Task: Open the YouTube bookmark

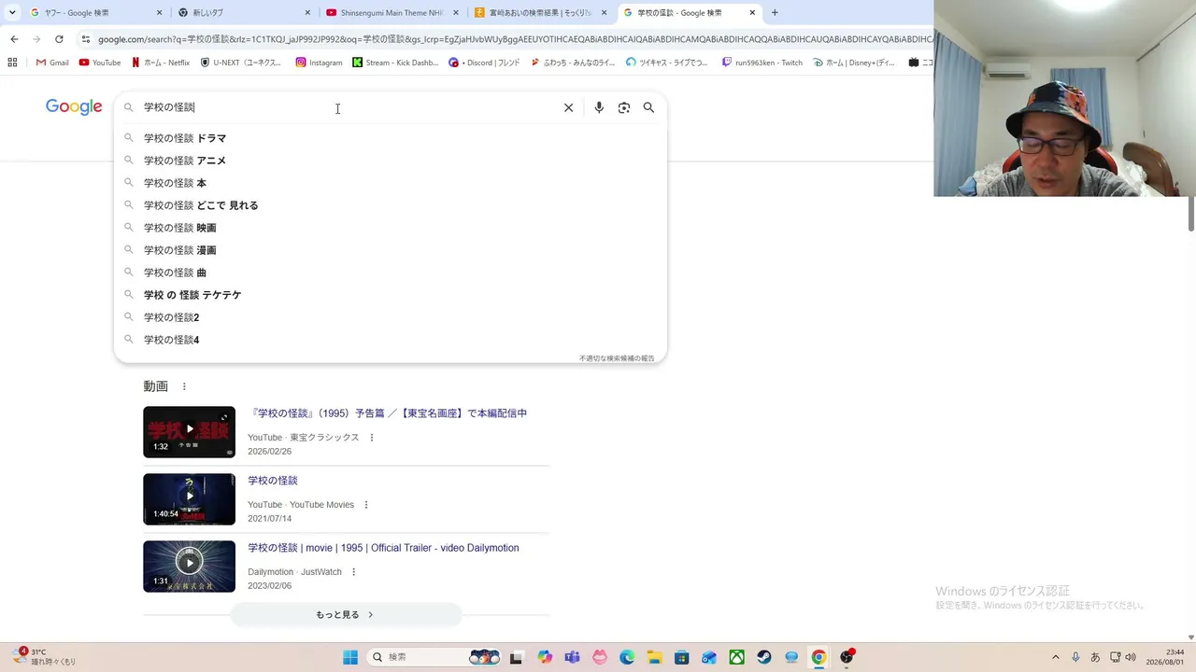Action: pyautogui.click(x=100, y=63)
